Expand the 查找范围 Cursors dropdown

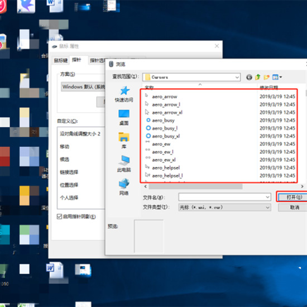[237, 78]
